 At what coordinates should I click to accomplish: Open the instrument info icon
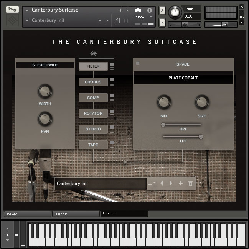coord(150,10)
